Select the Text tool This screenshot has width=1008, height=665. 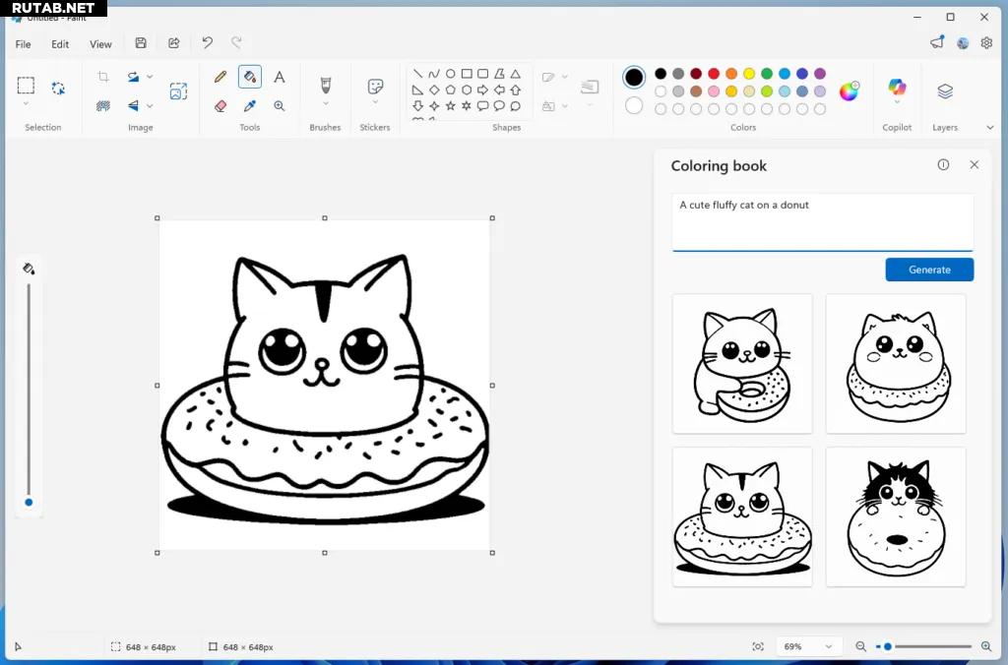pyautogui.click(x=280, y=77)
